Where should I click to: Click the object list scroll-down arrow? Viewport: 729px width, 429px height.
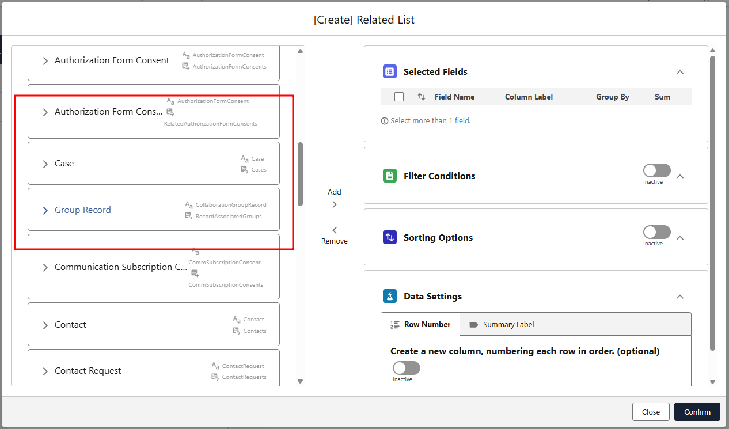pos(300,381)
